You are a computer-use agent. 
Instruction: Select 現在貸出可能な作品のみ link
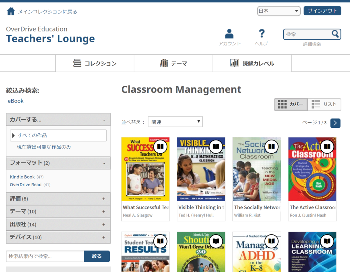(x=44, y=147)
